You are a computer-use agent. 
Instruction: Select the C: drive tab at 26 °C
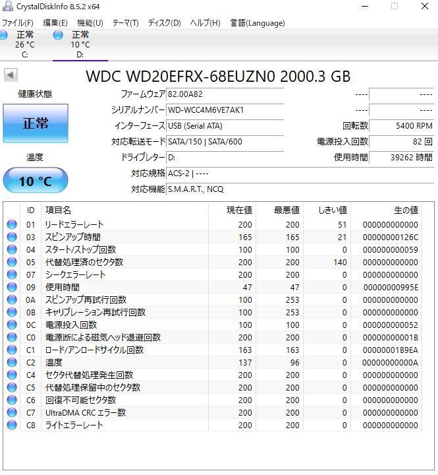point(25,44)
